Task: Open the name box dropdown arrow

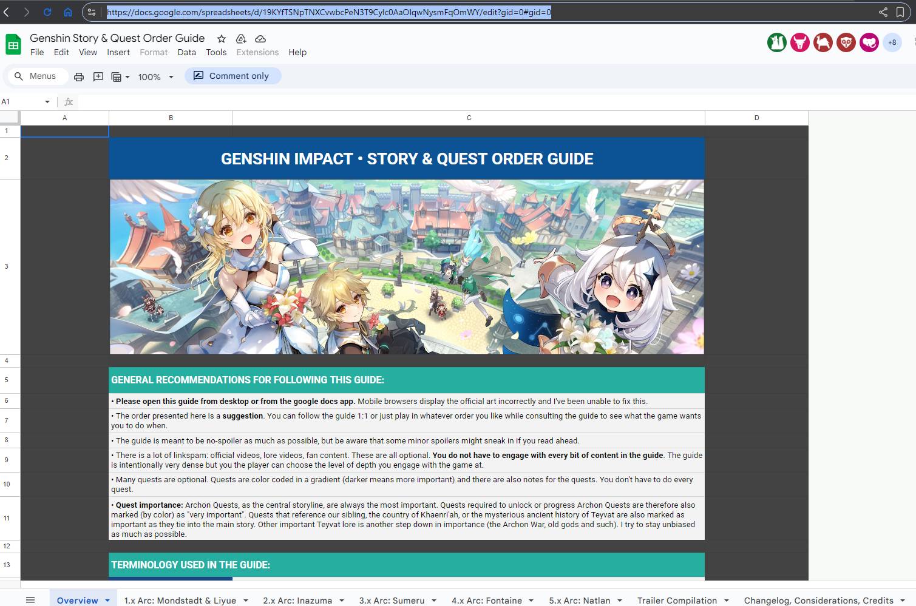Action: point(47,102)
